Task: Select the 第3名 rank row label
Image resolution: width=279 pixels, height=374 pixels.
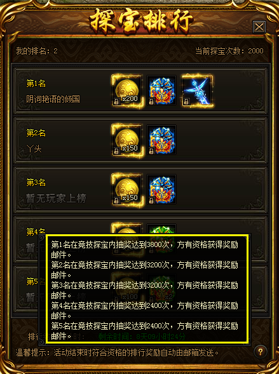Action: [x=36, y=182]
